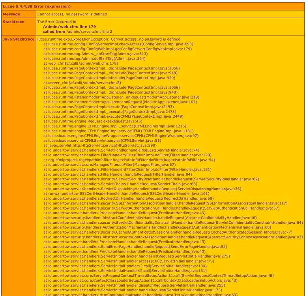Click 'SendErrorPageHandler.handleRequest' stack line
307x296 pixels.
(135, 247)
